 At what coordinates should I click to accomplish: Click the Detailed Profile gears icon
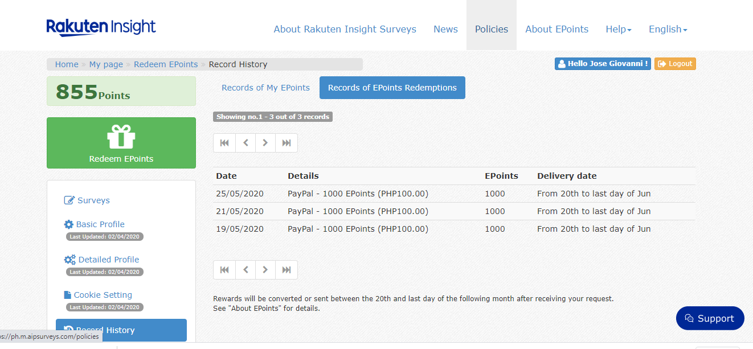pyautogui.click(x=68, y=258)
